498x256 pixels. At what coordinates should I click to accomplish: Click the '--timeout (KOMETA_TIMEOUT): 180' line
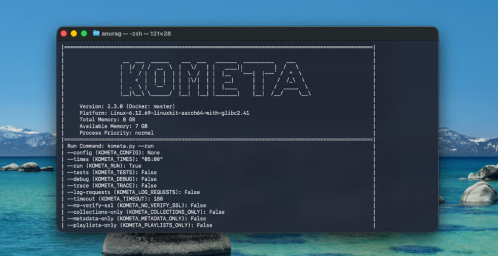[115, 199]
